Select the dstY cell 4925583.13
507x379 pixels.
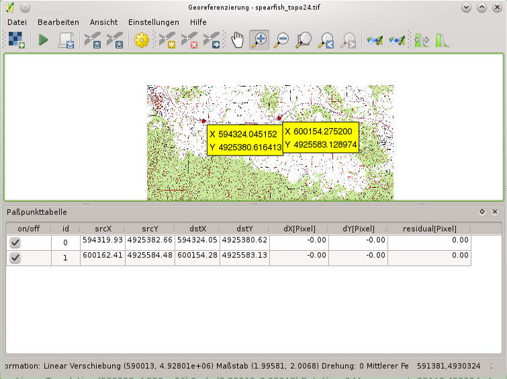244,258
